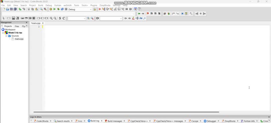The width and height of the screenshot is (271, 123).
Task: Collapse the Week 5 tic tac project
Action: [3, 32]
